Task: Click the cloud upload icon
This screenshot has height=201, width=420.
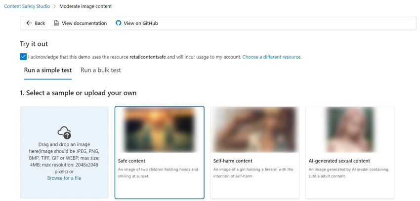Action: [64, 133]
